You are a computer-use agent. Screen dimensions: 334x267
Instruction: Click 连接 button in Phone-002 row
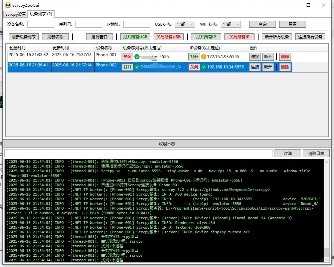[x=255, y=67]
